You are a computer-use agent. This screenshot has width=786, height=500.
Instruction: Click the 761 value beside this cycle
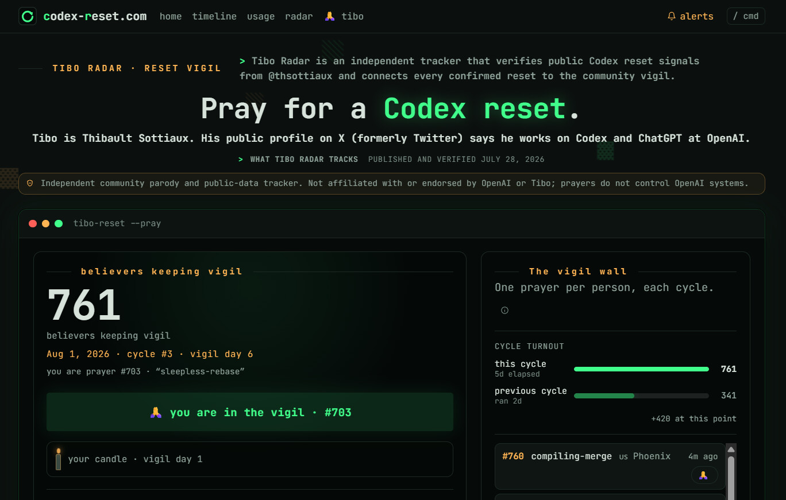pos(729,369)
